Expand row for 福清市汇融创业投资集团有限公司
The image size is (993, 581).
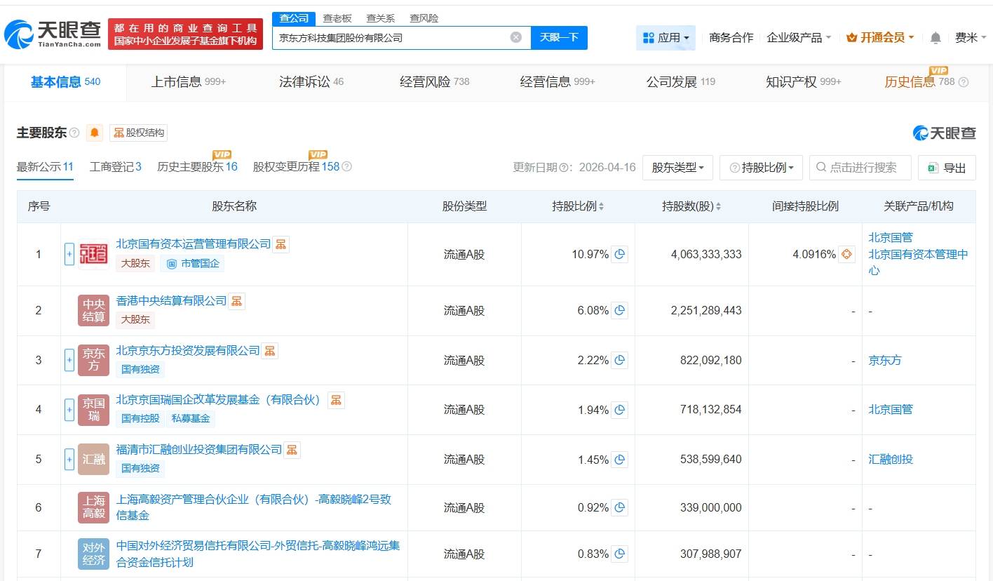click(x=69, y=459)
